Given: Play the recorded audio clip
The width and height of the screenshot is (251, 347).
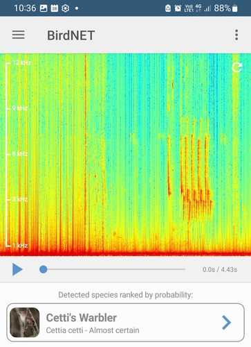Looking at the screenshot, I should tap(17, 269).
